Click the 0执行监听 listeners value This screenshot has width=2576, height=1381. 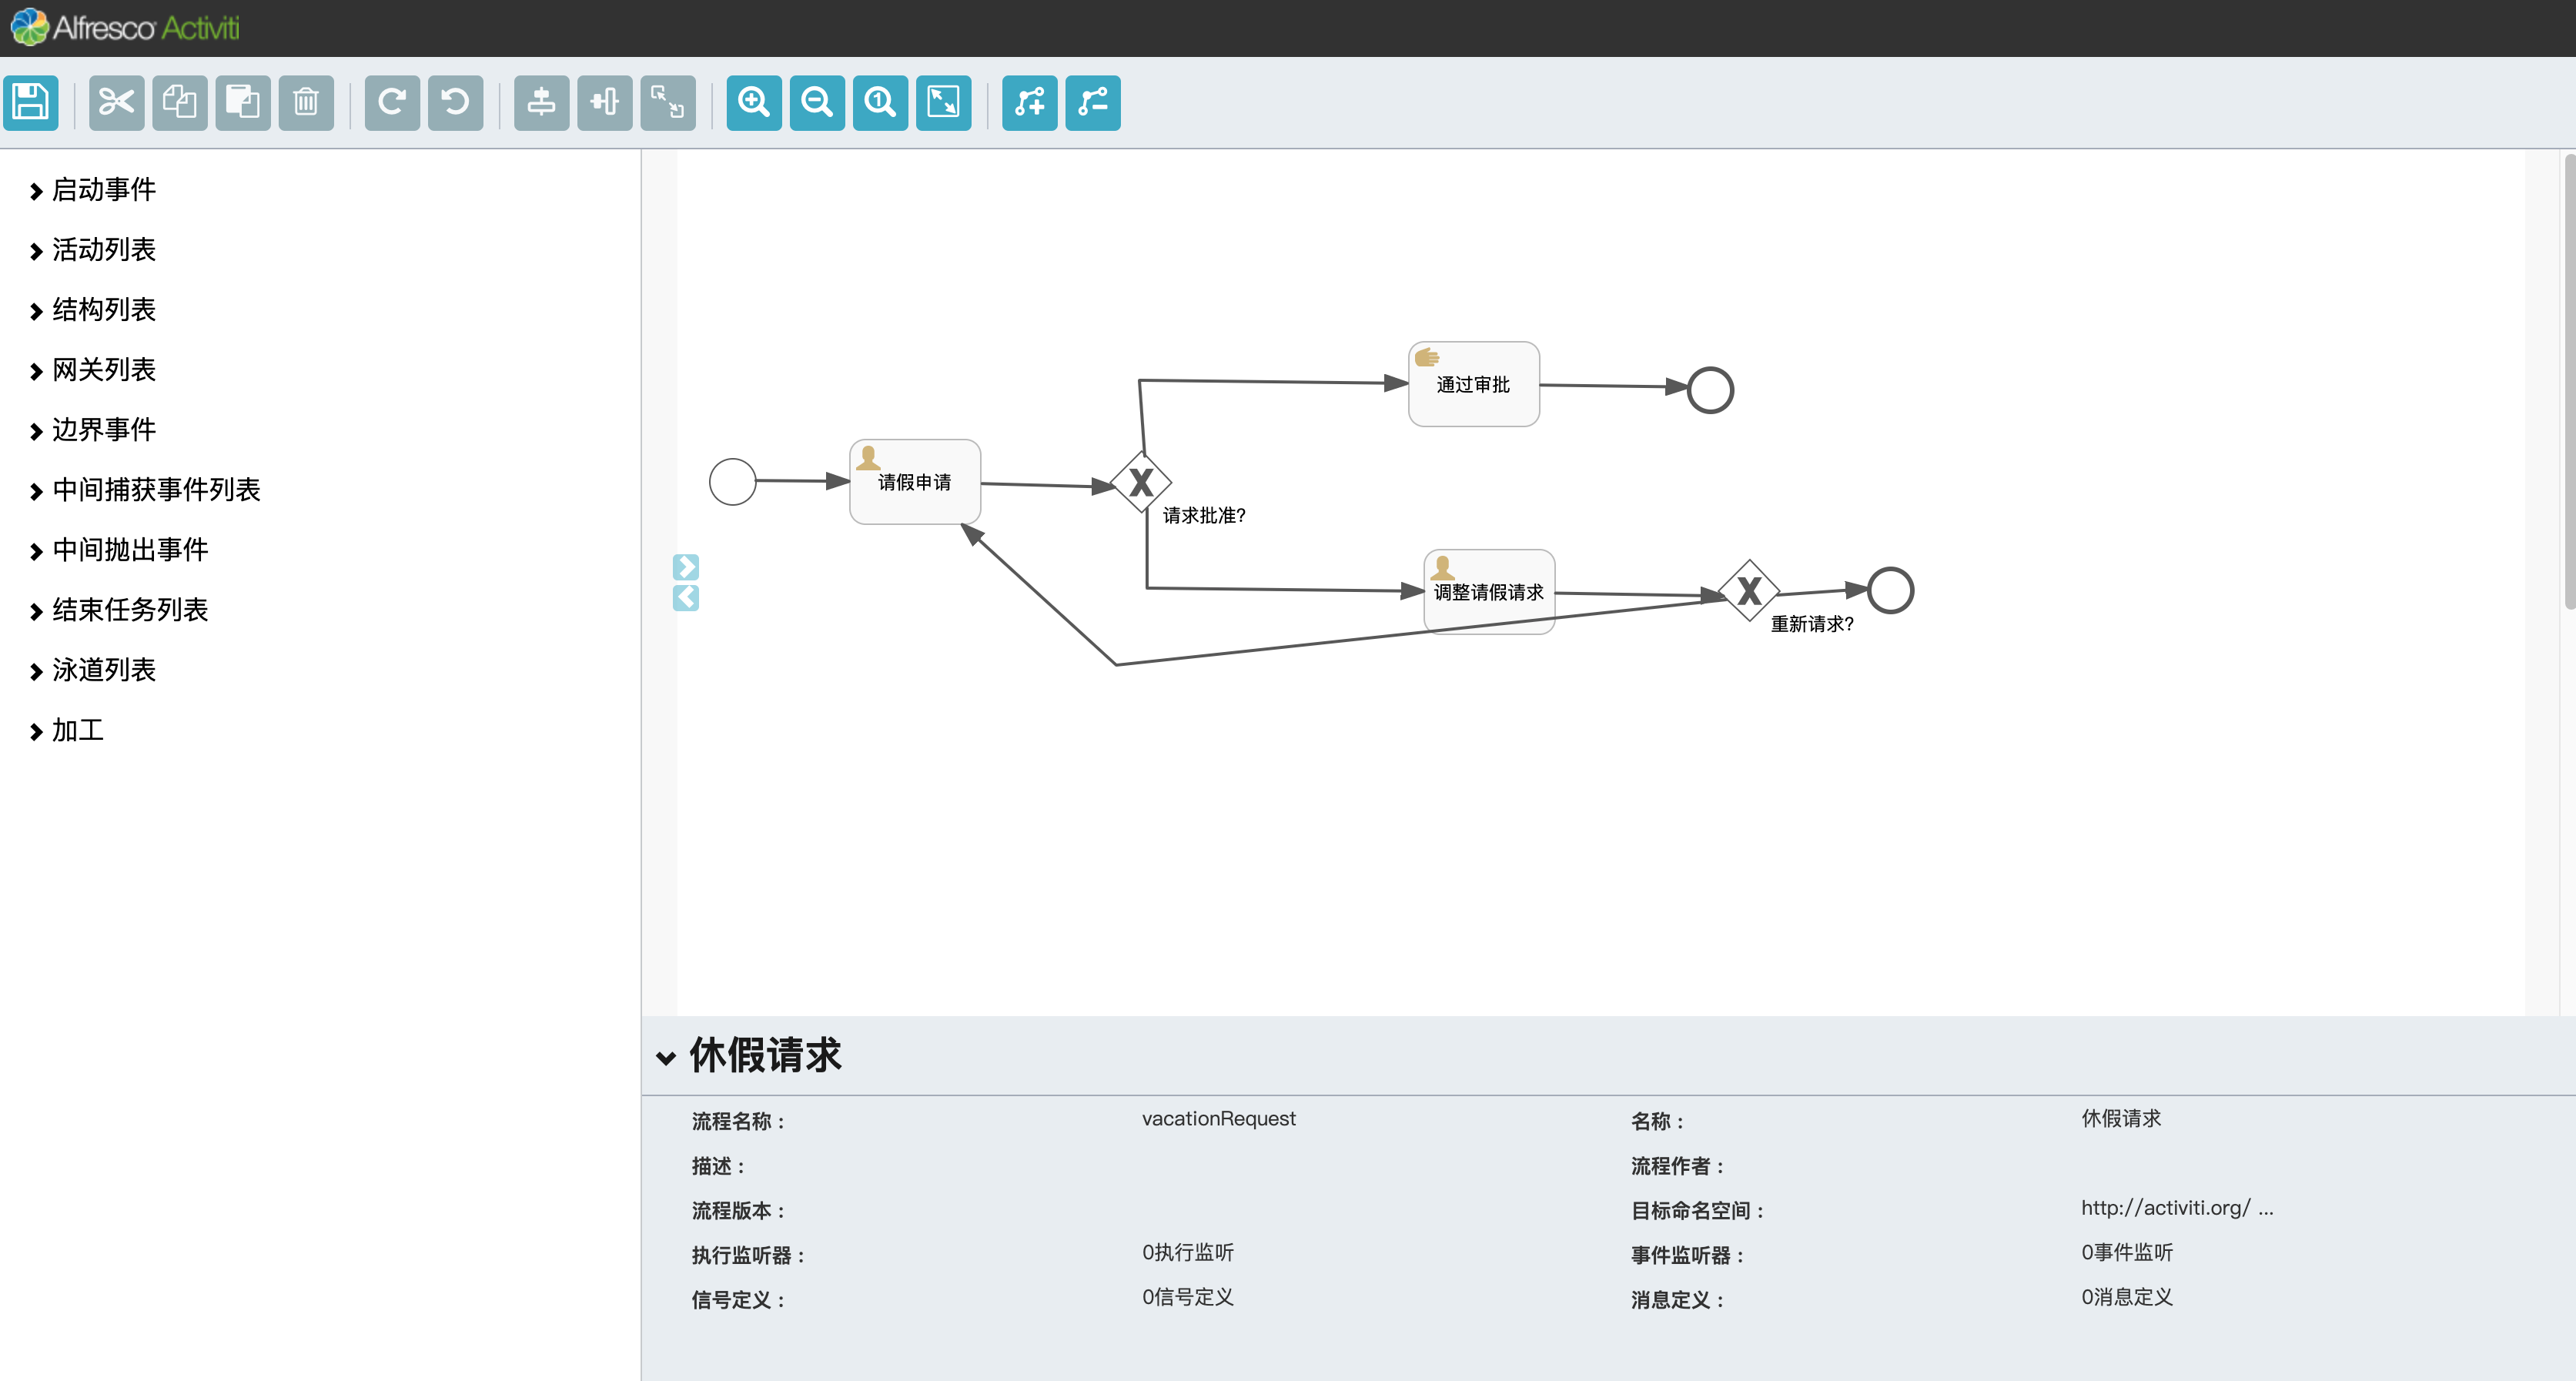[1187, 1252]
